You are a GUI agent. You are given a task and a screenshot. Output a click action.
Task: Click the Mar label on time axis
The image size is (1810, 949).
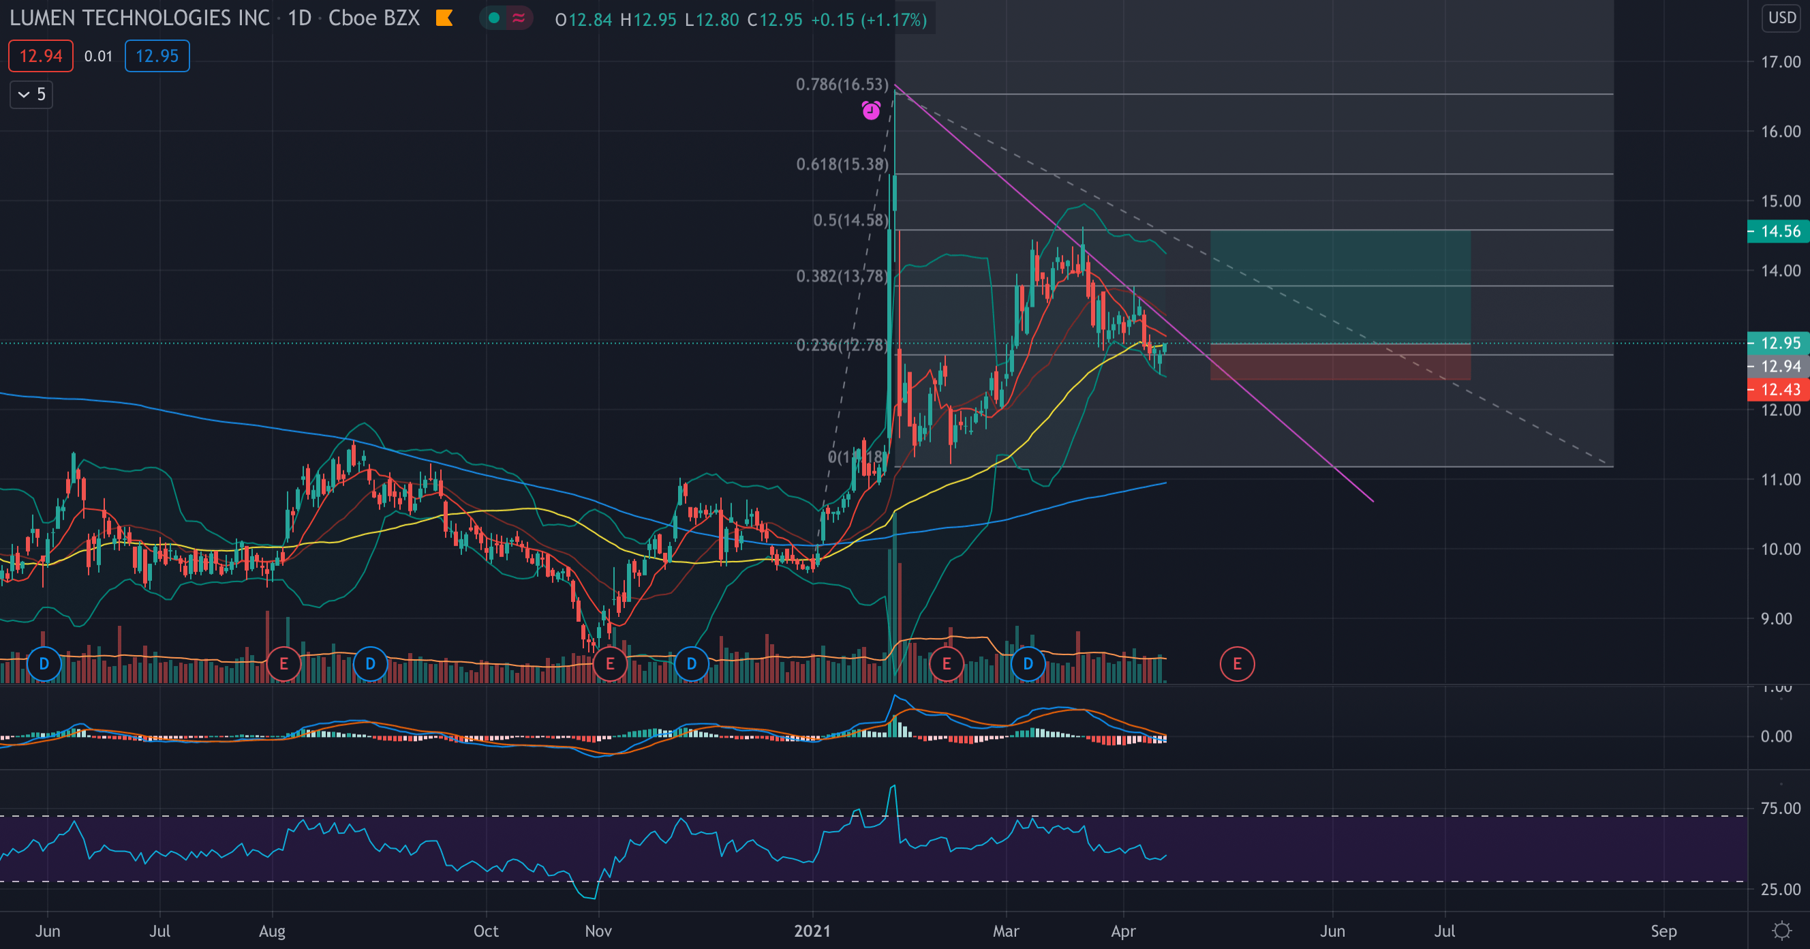[x=1005, y=931]
